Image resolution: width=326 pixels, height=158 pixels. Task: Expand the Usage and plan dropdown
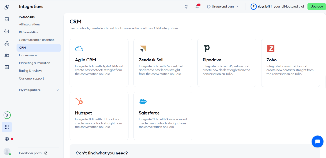coord(223,7)
